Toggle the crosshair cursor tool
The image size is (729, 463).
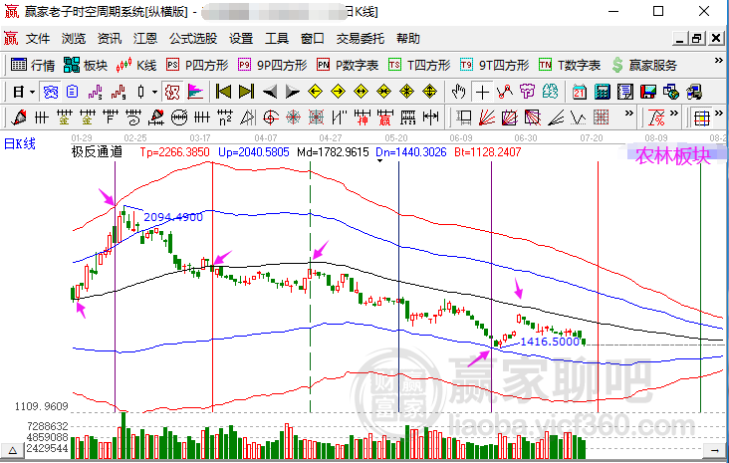pos(483,92)
